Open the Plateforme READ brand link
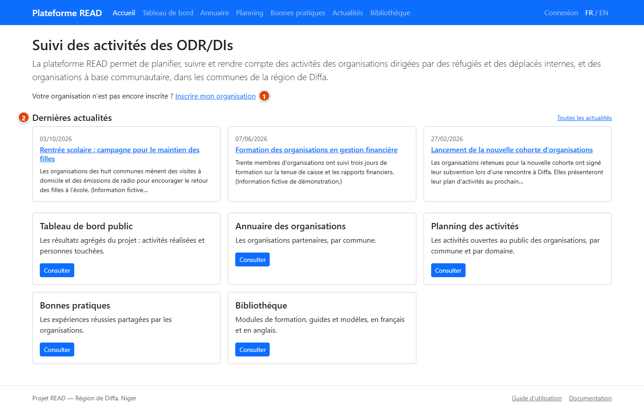The height and width of the screenshot is (403, 644). (x=67, y=13)
